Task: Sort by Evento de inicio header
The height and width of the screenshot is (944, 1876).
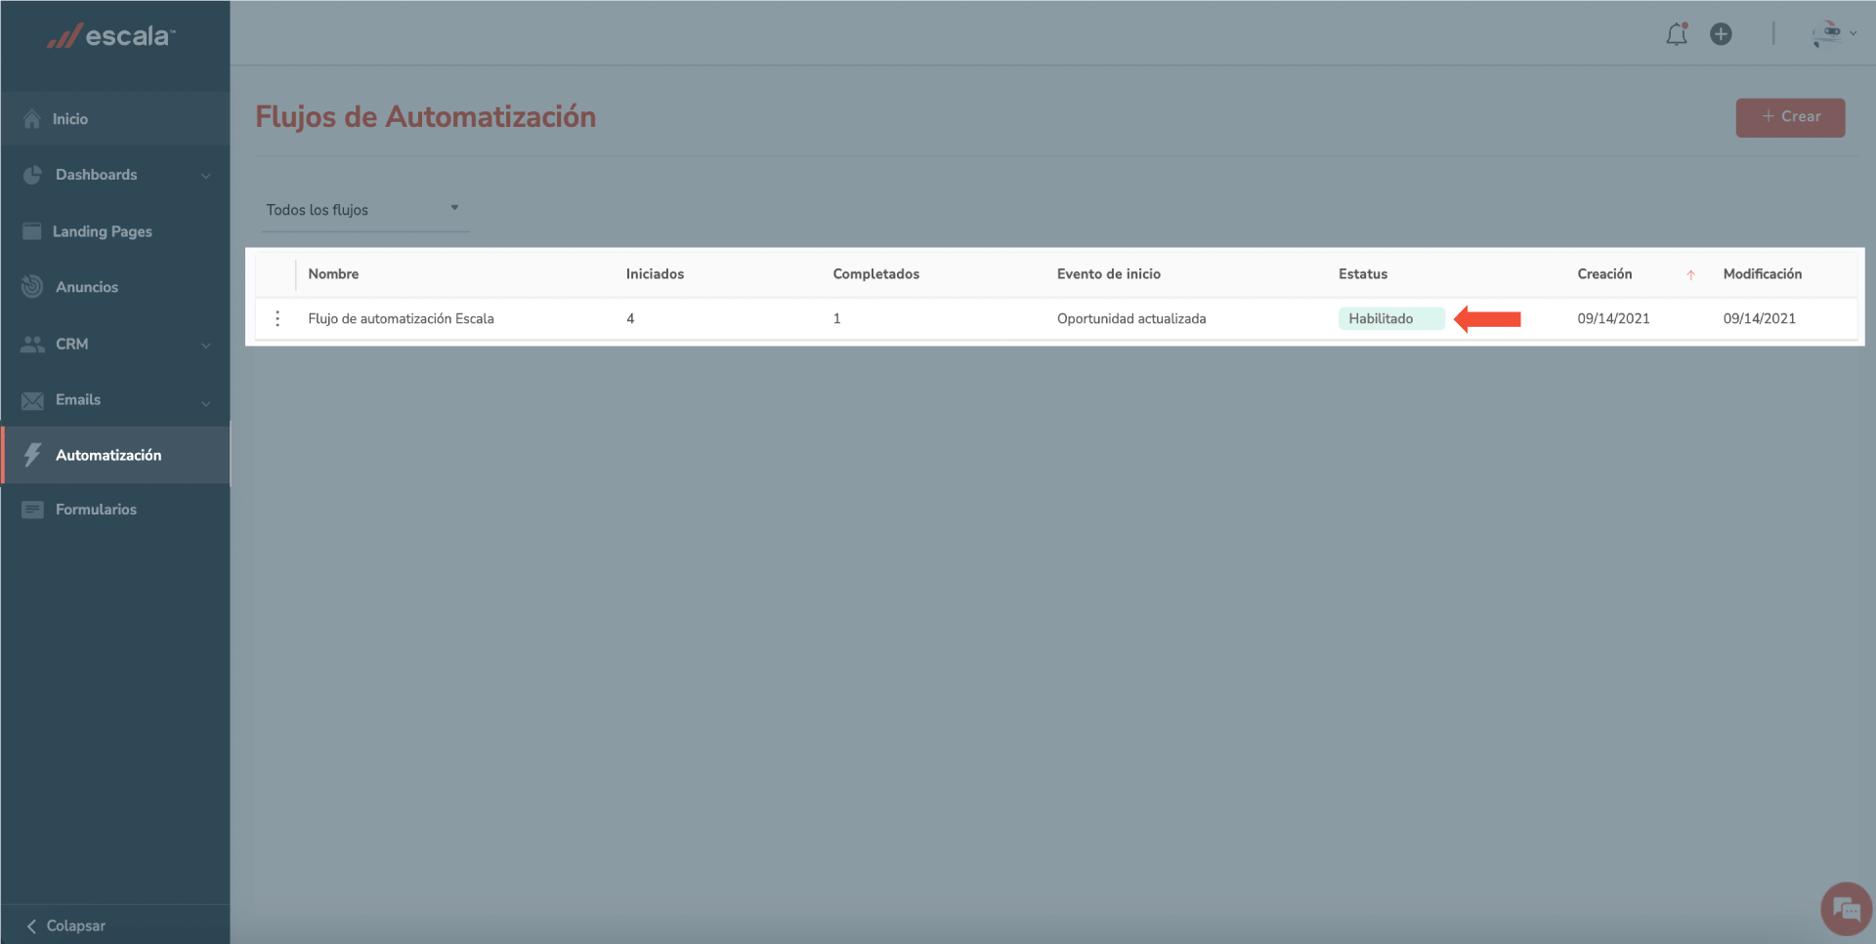Action: pyautogui.click(x=1109, y=274)
